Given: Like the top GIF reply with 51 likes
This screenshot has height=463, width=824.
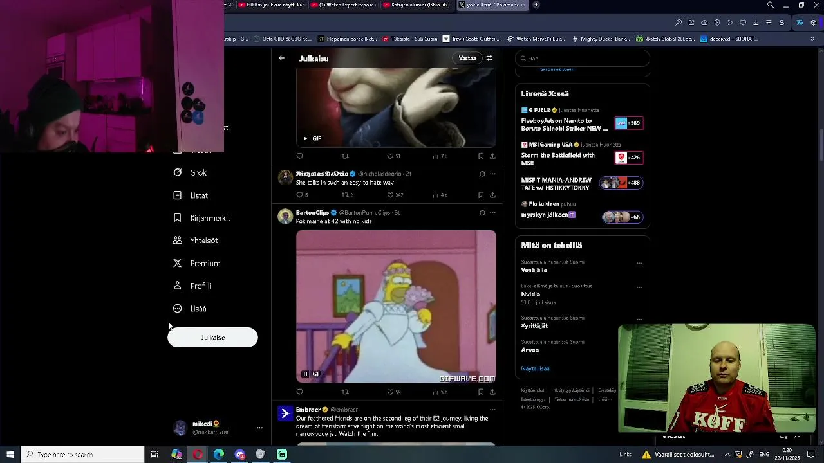Looking at the screenshot, I should [394, 156].
